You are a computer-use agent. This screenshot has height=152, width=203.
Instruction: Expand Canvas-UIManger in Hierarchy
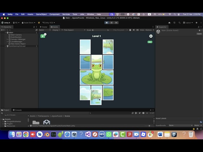pos(7,39)
